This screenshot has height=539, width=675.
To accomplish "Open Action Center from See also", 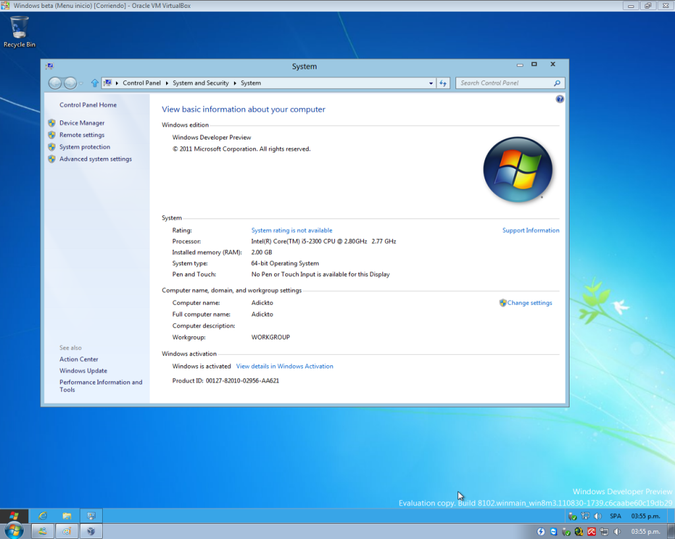I will pyautogui.click(x=79, y=359).
